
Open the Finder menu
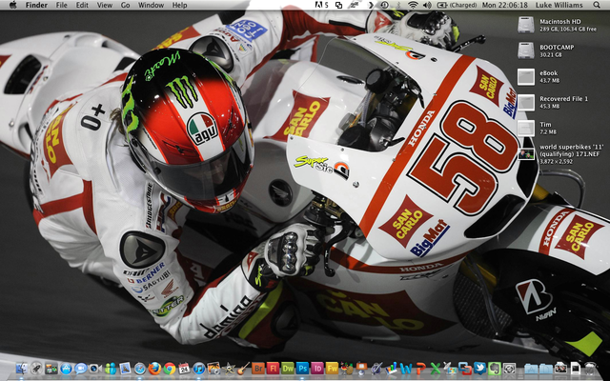tap(36, 5)
